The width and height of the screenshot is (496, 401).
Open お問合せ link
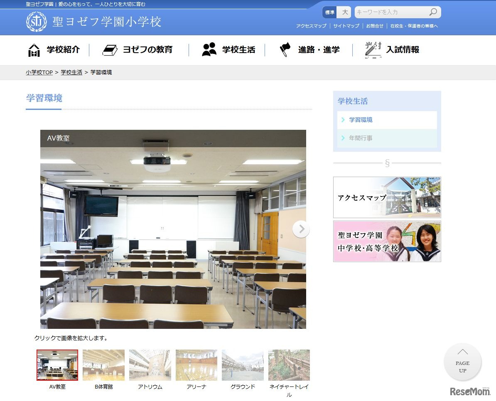coord(375,26)
